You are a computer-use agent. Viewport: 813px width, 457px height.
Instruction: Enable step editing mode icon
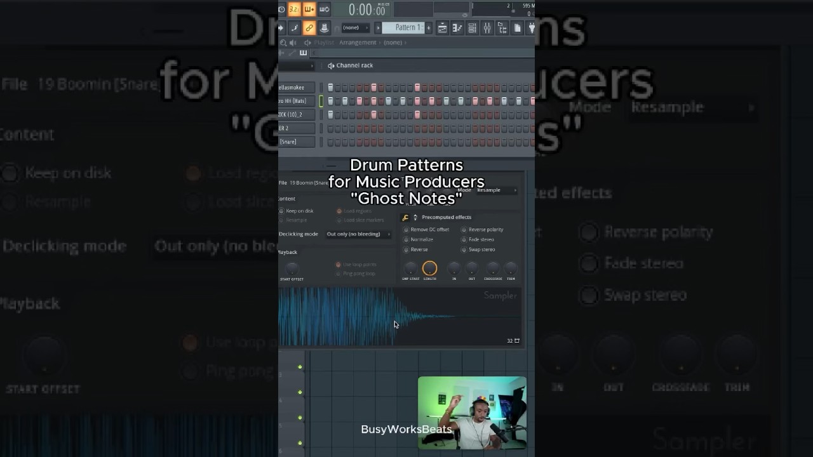(x=294, y=28)
